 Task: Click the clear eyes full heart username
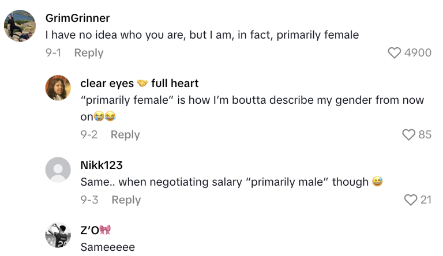[139, 84]
